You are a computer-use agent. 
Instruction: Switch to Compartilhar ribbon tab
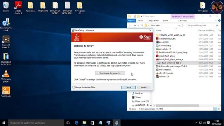click(x=153, y=21)
